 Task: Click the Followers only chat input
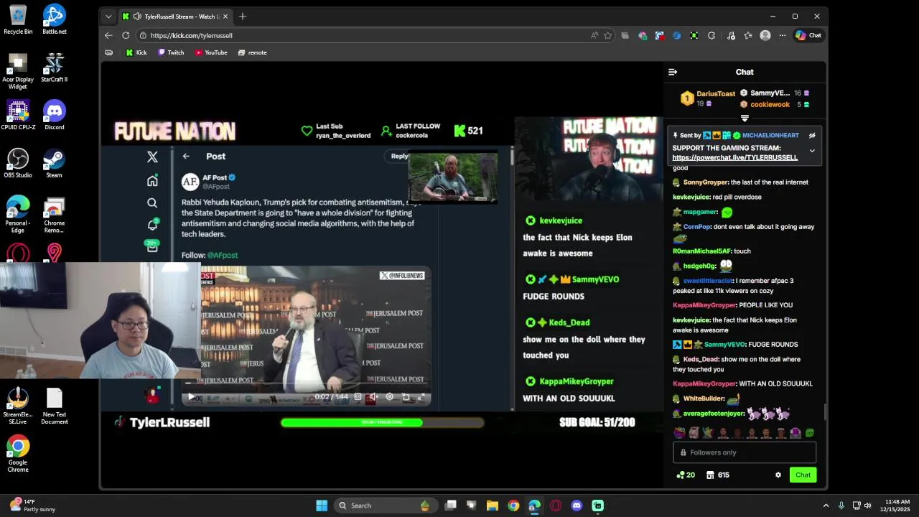(x=745, y=452)
